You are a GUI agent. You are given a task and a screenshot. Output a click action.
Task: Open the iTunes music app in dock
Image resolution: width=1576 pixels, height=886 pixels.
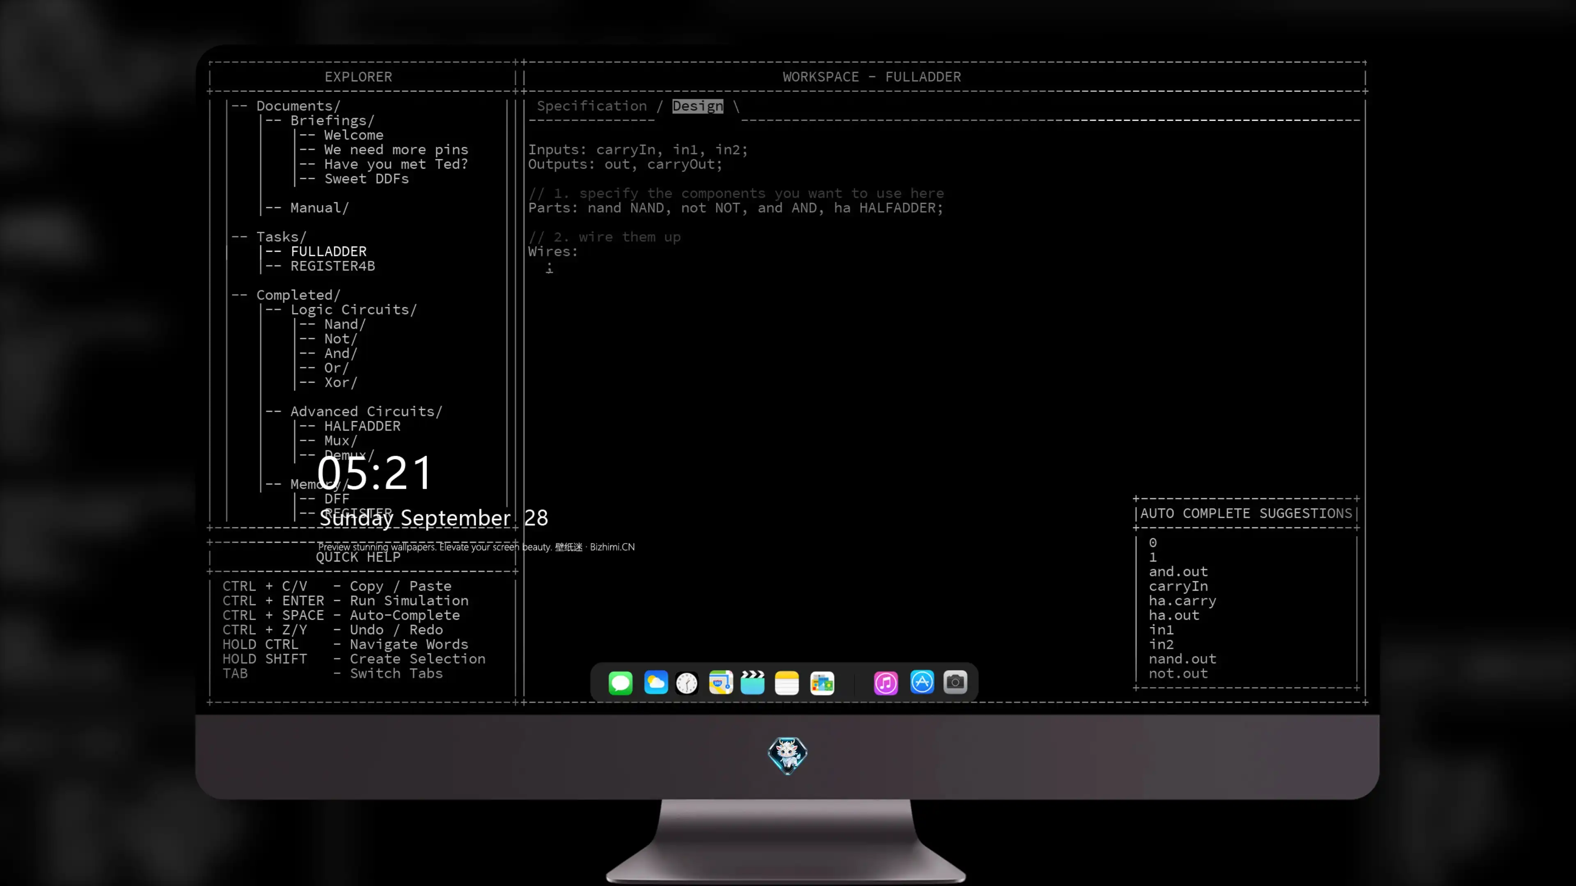(886, 683)
